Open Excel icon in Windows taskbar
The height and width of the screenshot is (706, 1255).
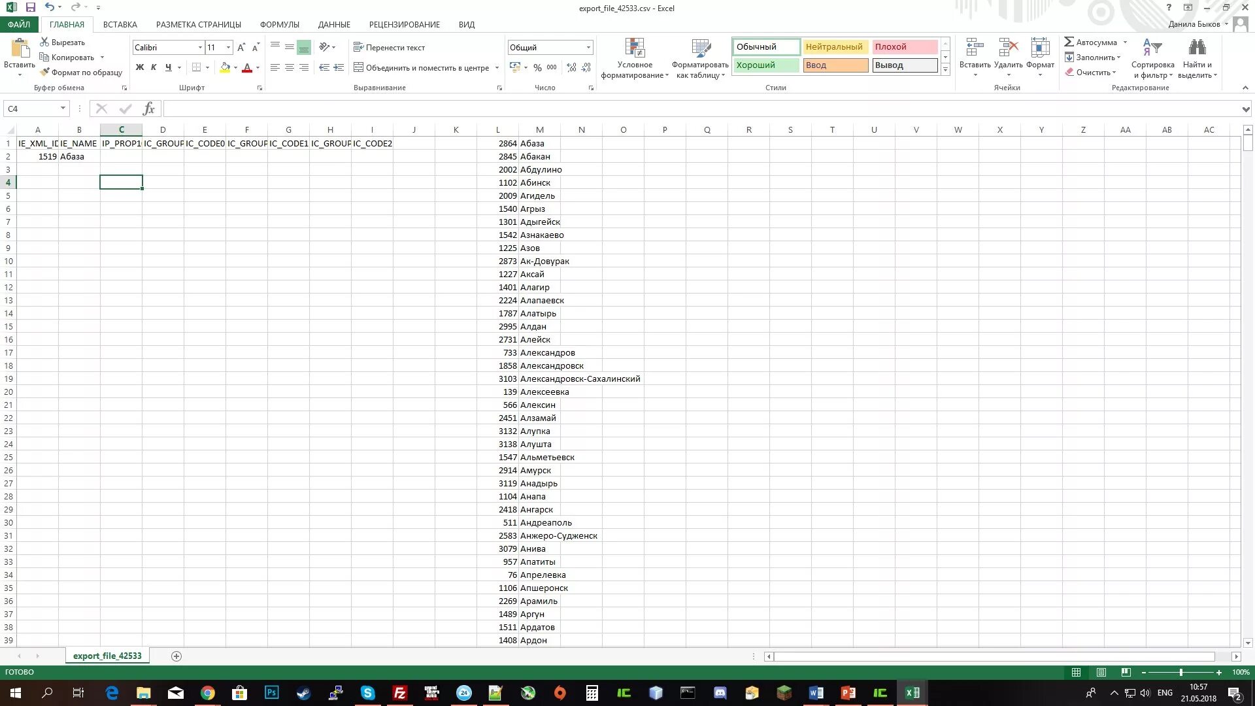click(x=912, y=693)
